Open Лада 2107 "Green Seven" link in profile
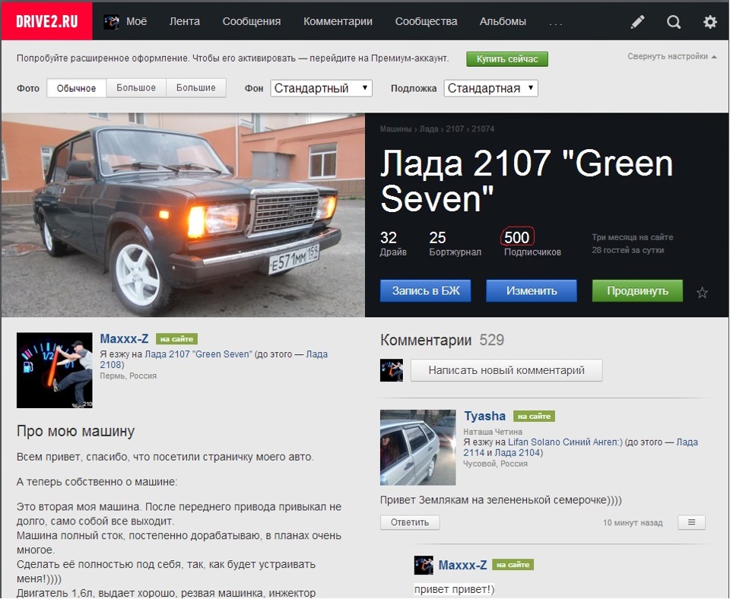Viewport: 730px width, 599px height. [x=198, y=354]
